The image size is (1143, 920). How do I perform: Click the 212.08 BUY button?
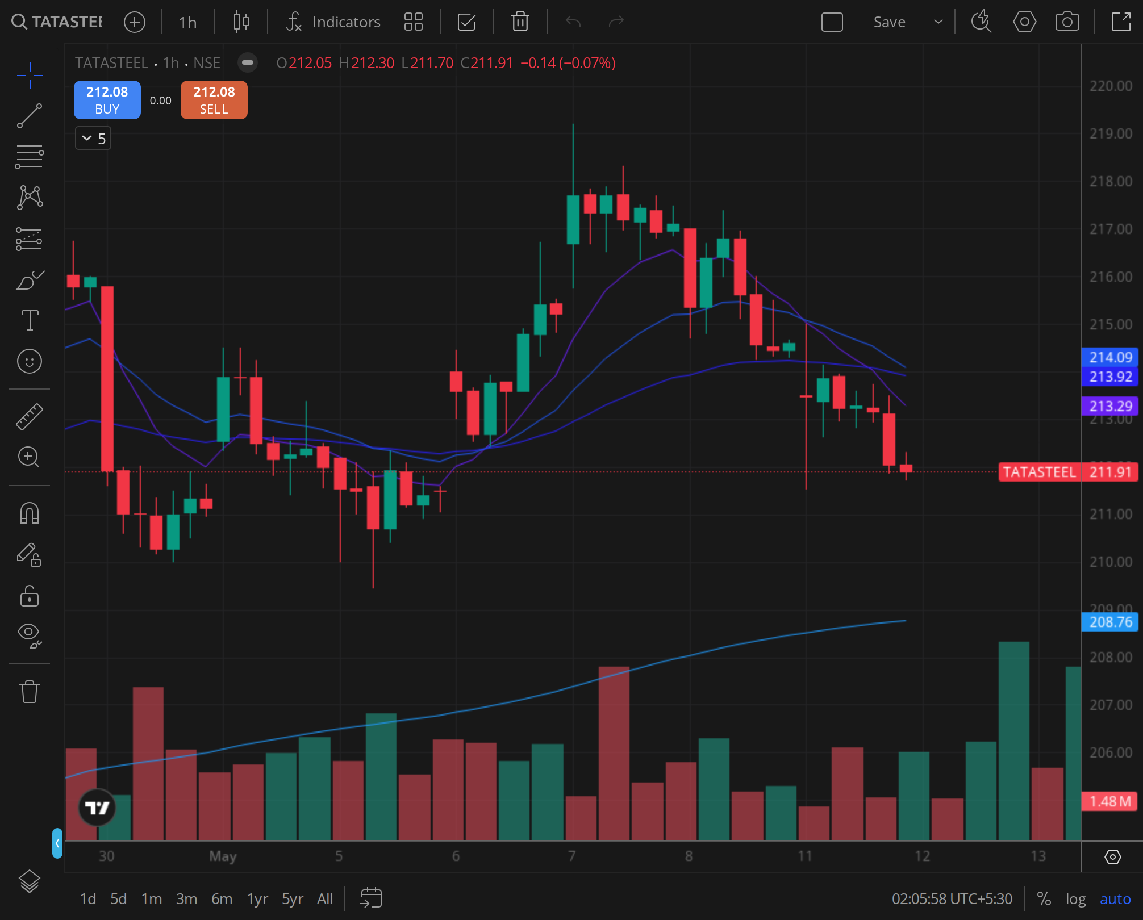tap(107, 100)
